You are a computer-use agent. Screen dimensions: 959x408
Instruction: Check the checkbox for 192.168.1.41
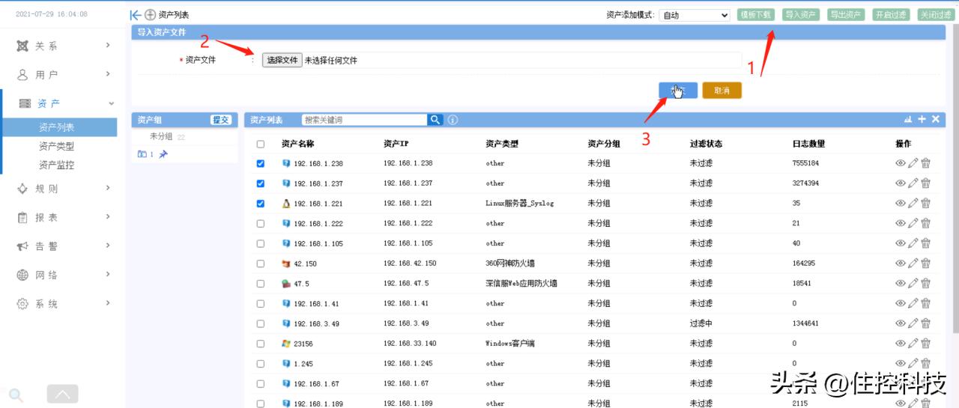(260, 303)
